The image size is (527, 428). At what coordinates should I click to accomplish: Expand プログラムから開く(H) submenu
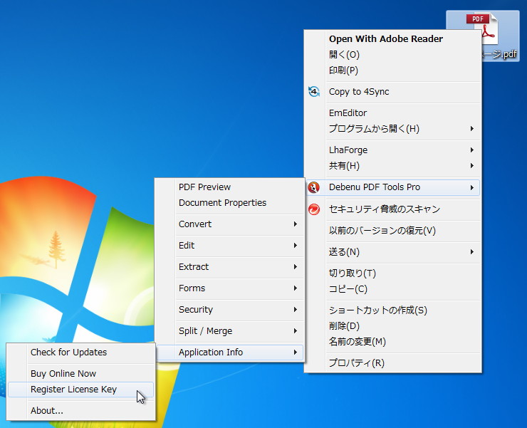[x=392, y=128]
